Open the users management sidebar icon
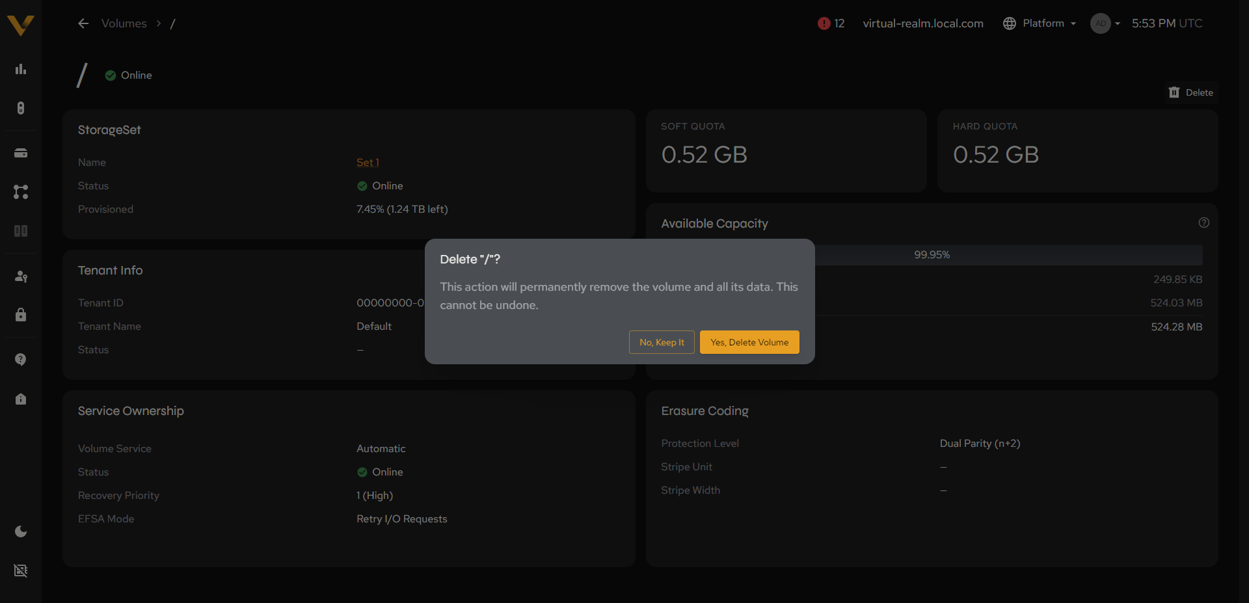This screenshot has width=1249, height=603. (21, 276)
